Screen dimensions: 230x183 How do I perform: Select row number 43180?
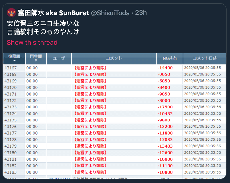[x=10, y=152]
